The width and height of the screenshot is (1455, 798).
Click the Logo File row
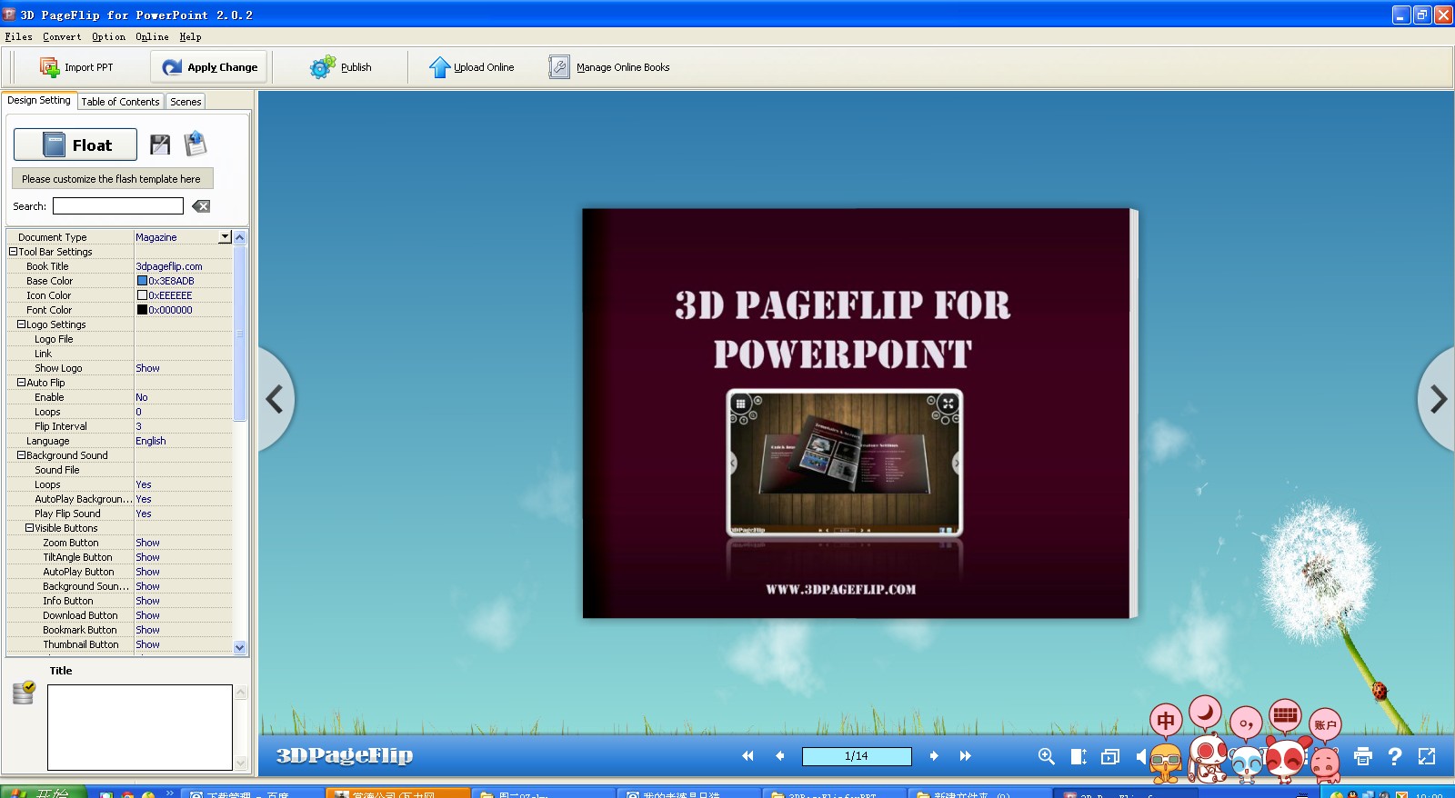pyautogui.click(x=119, y=339)
